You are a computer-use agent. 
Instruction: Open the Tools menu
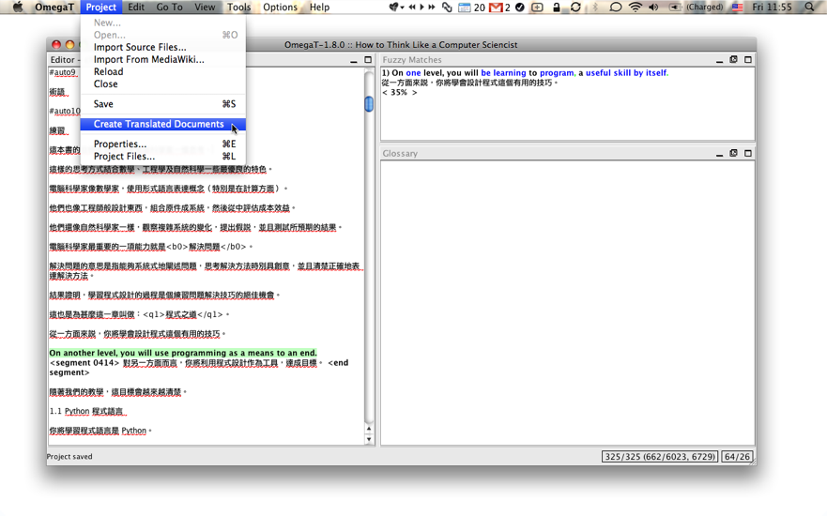point(238,8)
